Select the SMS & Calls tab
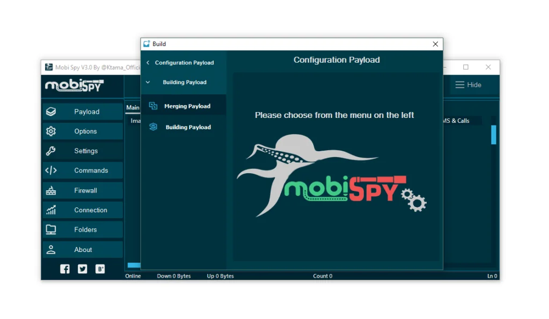The image size is (549, 319). [x=458, y=121]
